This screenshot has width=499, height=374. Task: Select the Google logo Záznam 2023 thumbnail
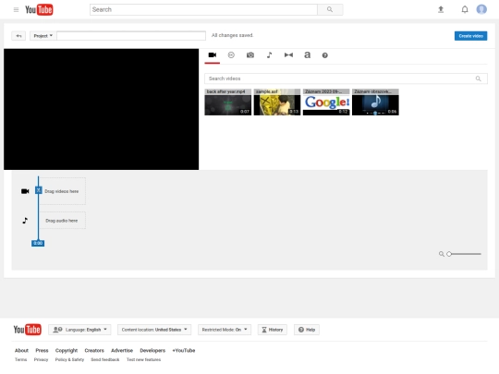pos(326,103)
